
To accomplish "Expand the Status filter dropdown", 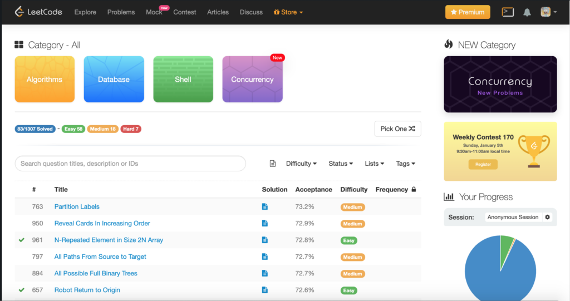I will 341,164.
